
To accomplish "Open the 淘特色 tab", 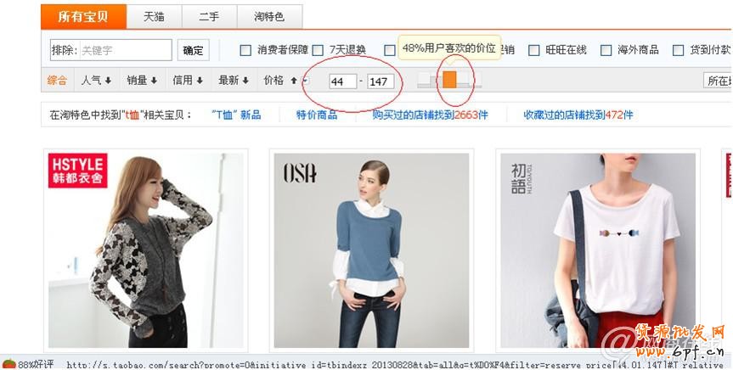I will point(268,16).
